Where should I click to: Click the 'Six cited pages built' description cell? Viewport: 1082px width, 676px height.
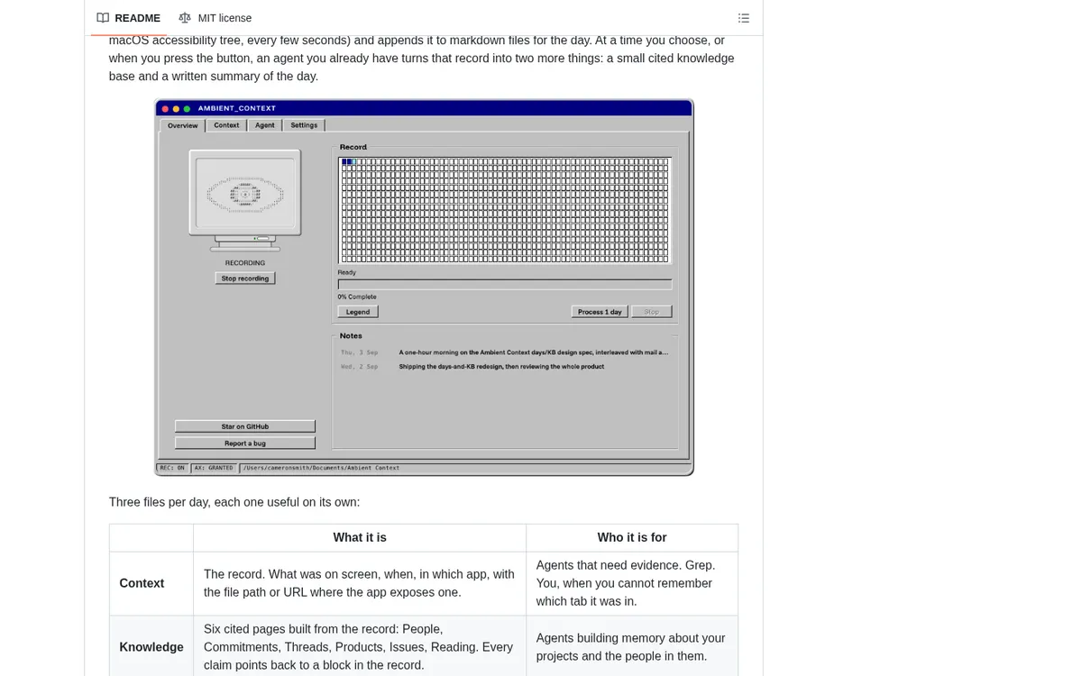(360, 647)
